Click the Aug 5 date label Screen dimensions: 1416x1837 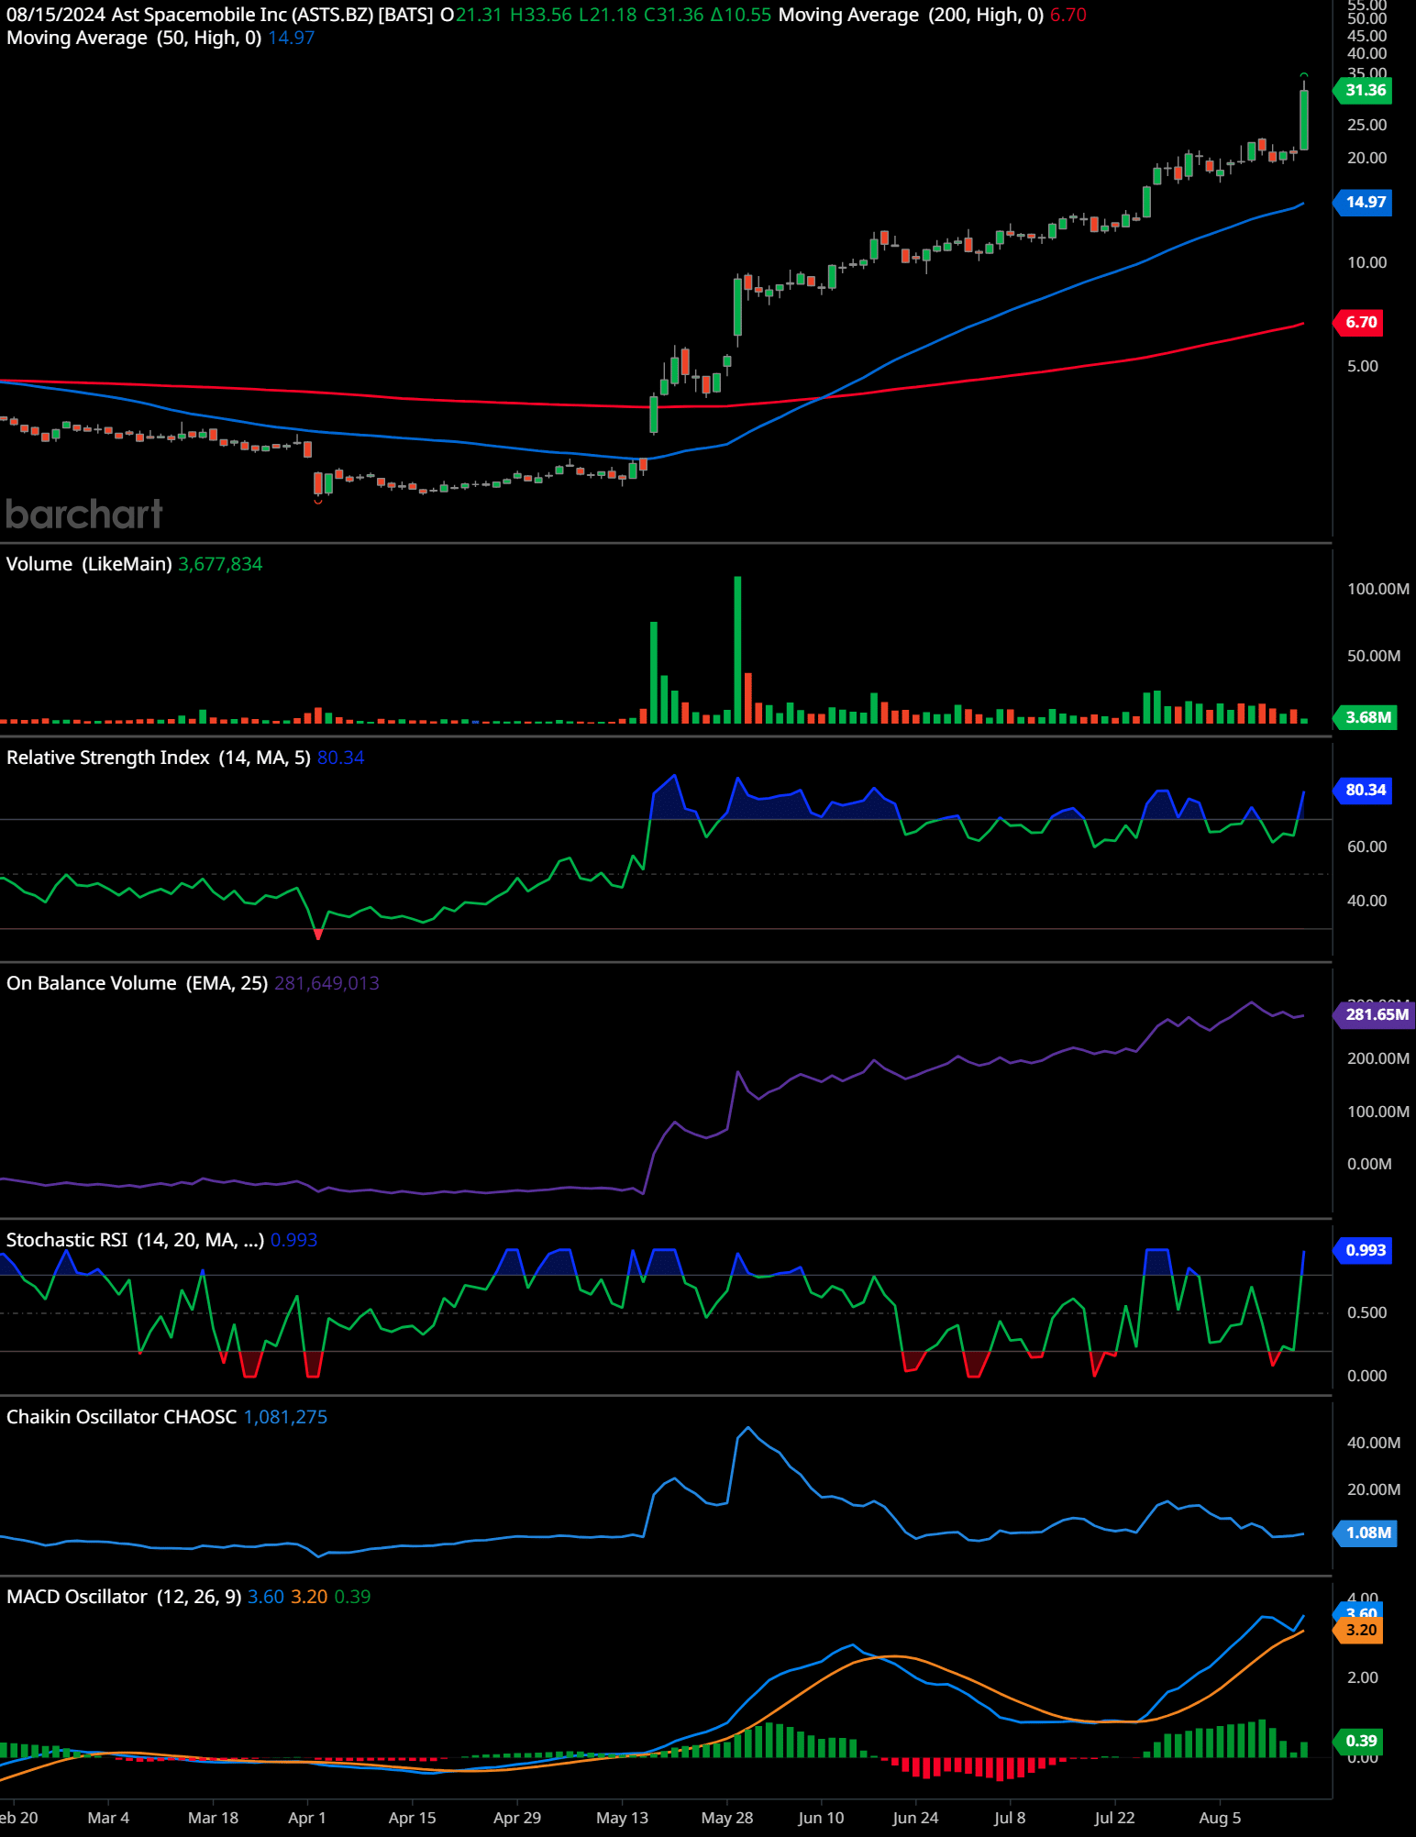(x=1220, y=1818)
